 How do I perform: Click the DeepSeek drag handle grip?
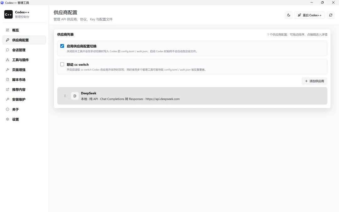click(x=65, y=96)
